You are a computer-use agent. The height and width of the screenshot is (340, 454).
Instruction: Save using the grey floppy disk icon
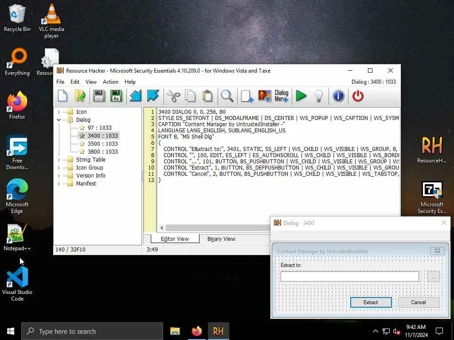99,96
